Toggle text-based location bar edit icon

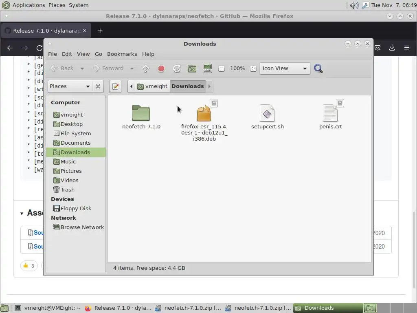pyautogui.click(x=115, y=86)
